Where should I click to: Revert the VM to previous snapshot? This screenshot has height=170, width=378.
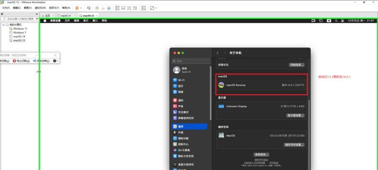103,8
